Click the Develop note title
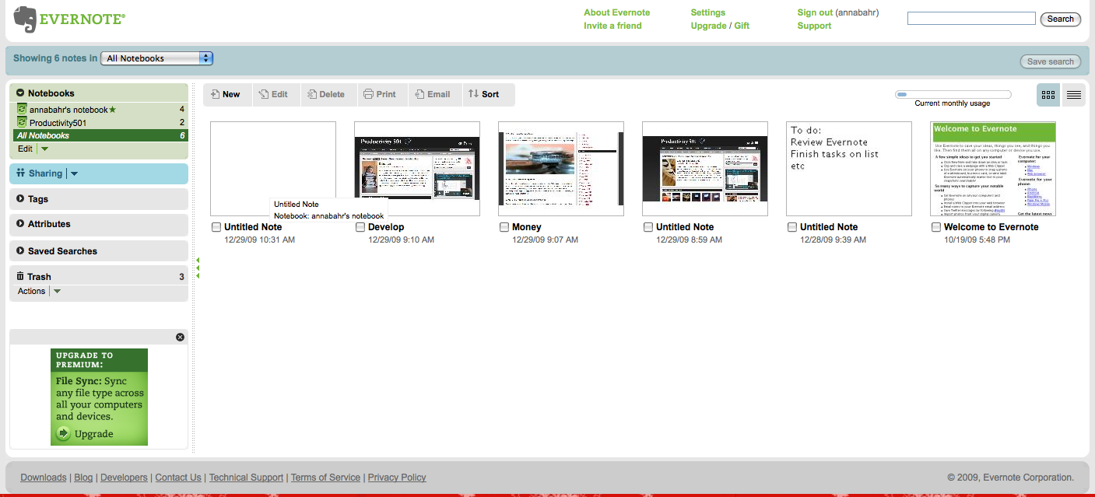This screenshot has width=1095, height=497. [386, 227]
